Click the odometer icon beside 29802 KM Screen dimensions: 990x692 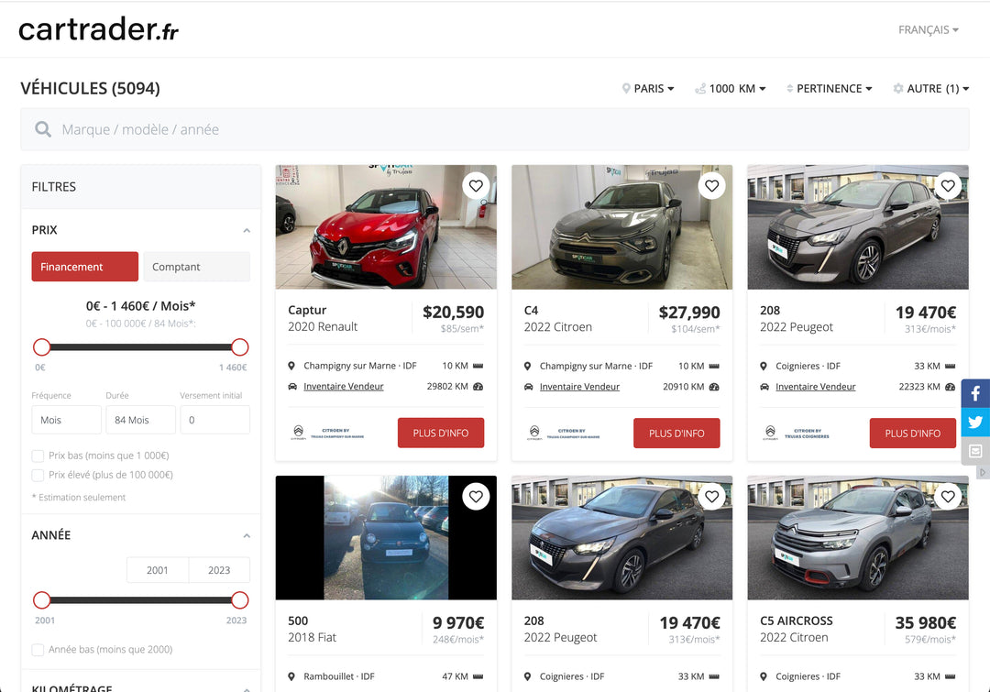(x=478, y=387)
